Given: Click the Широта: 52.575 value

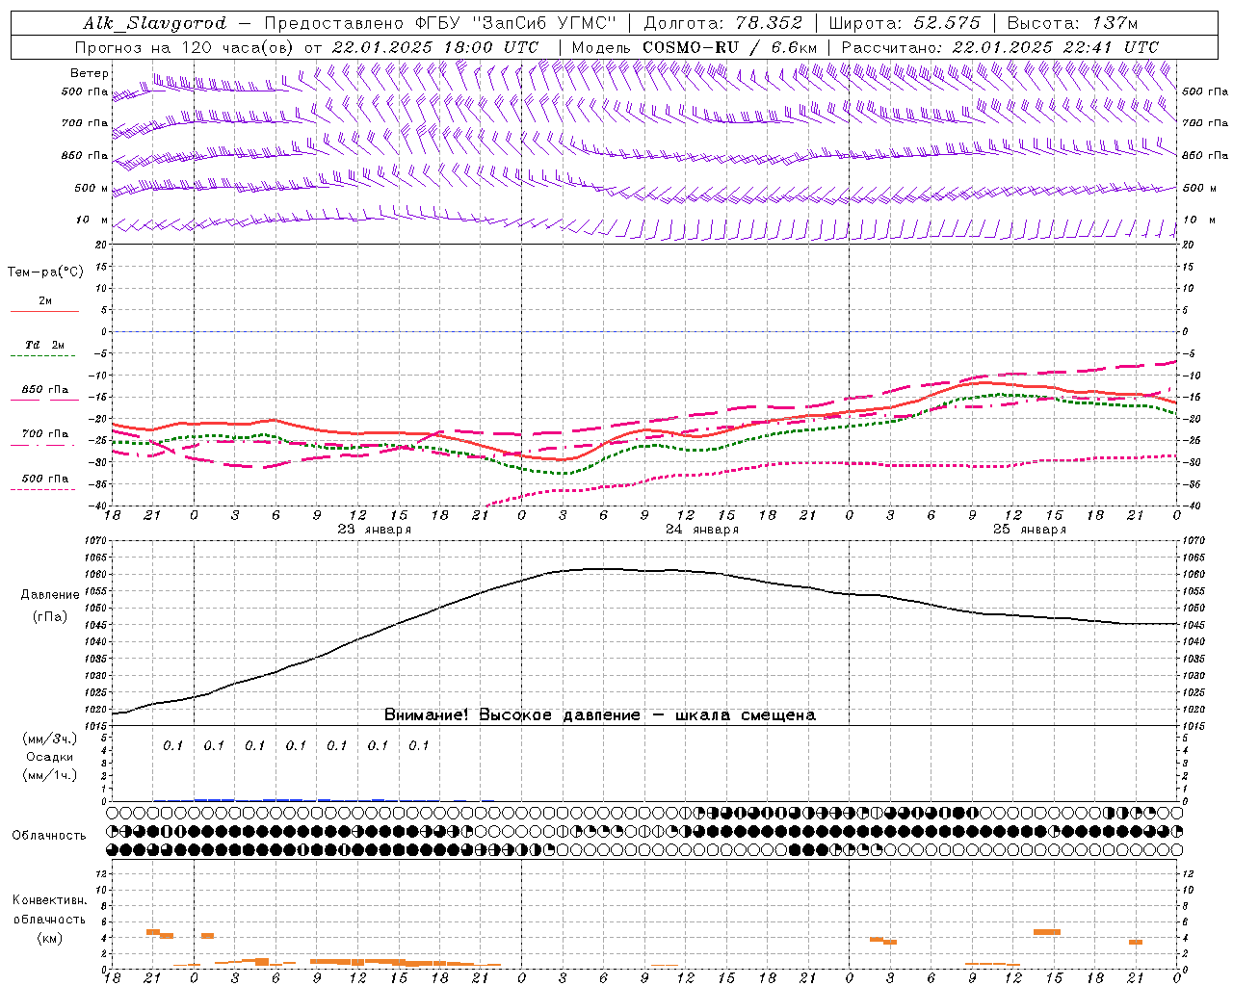Looking at the screenshot, I should pyautogui.click(x=905, y=23).
